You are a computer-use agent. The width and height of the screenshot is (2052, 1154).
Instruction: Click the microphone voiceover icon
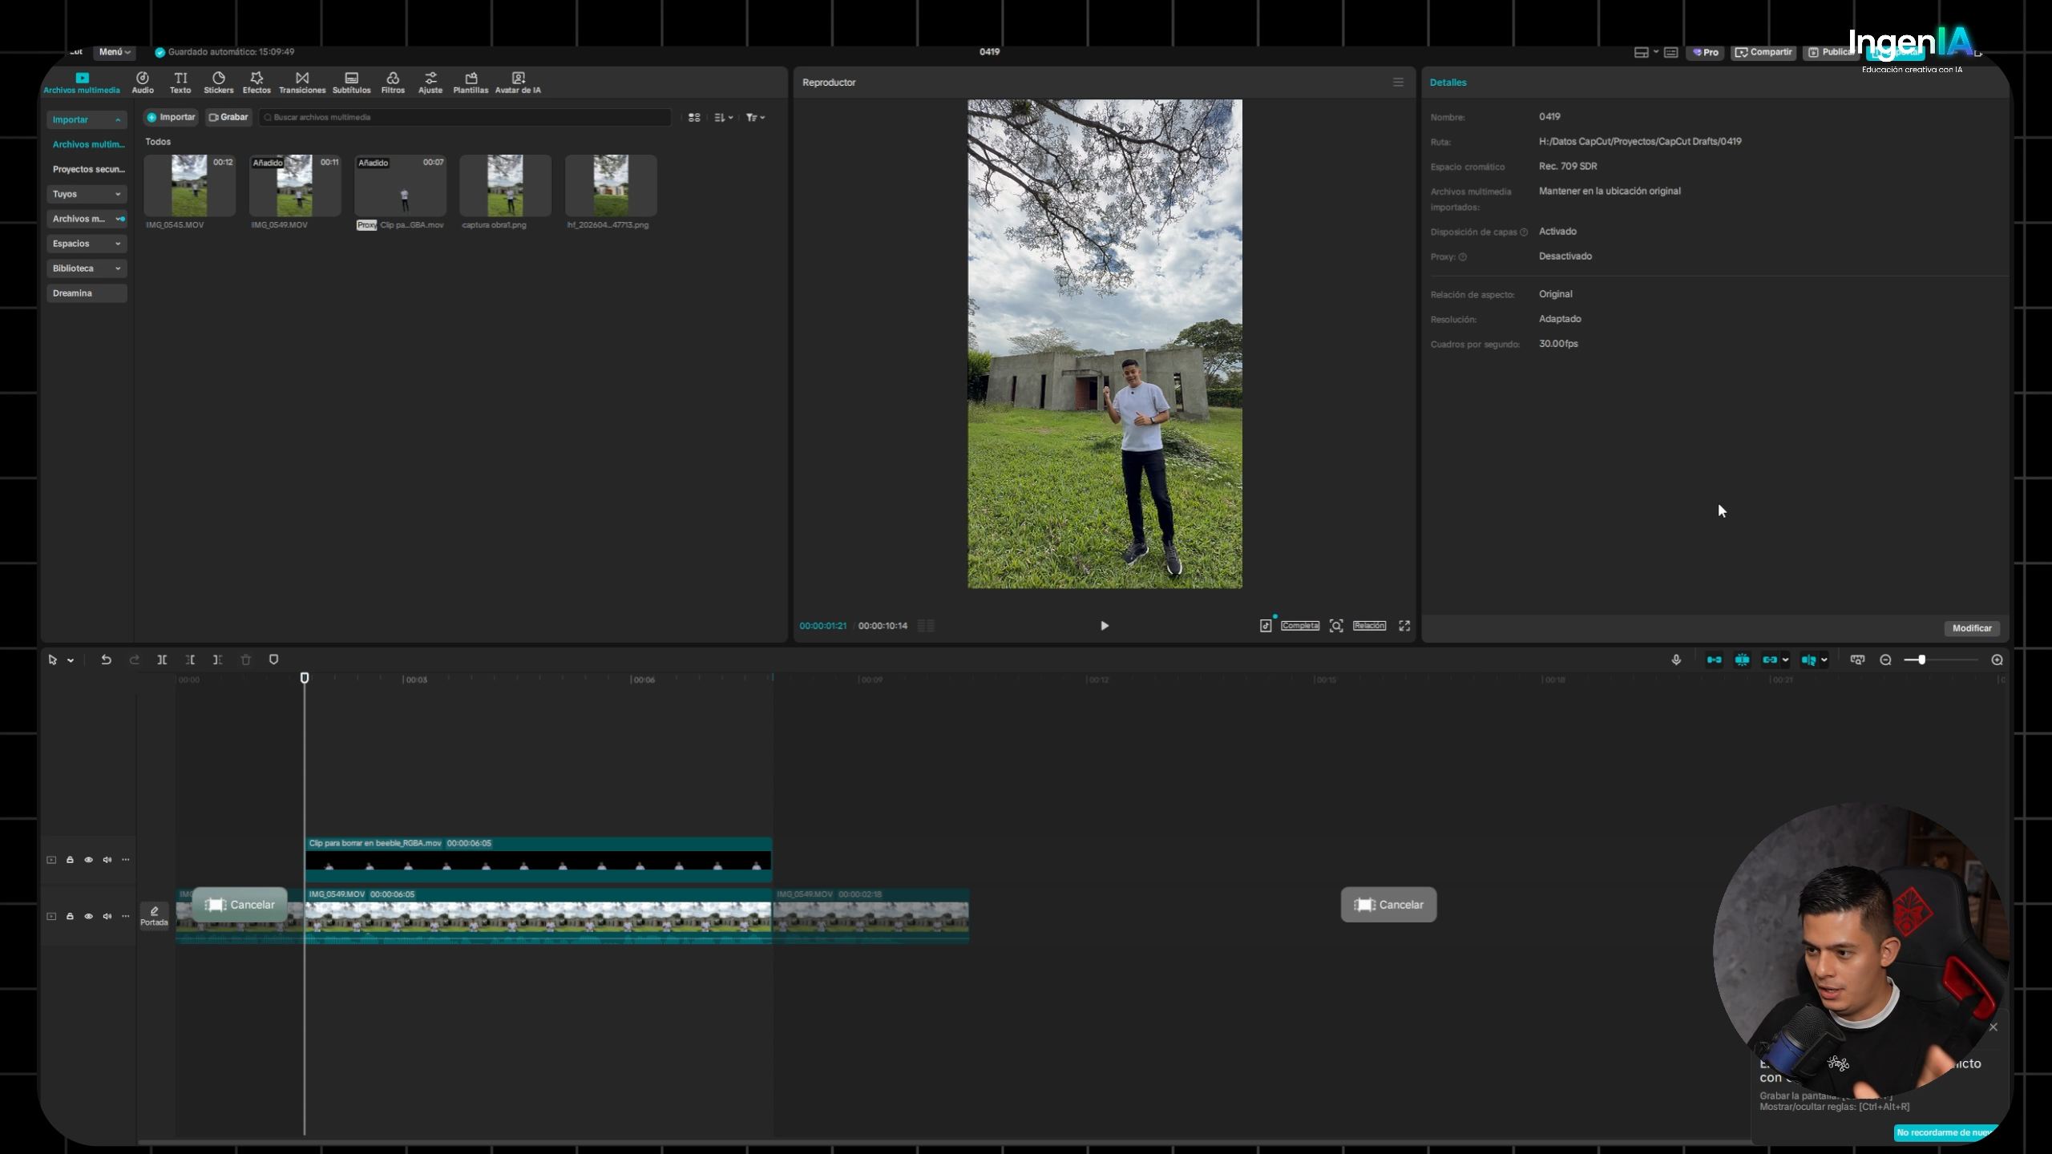pyautogui.click(x=1676, y=660)
